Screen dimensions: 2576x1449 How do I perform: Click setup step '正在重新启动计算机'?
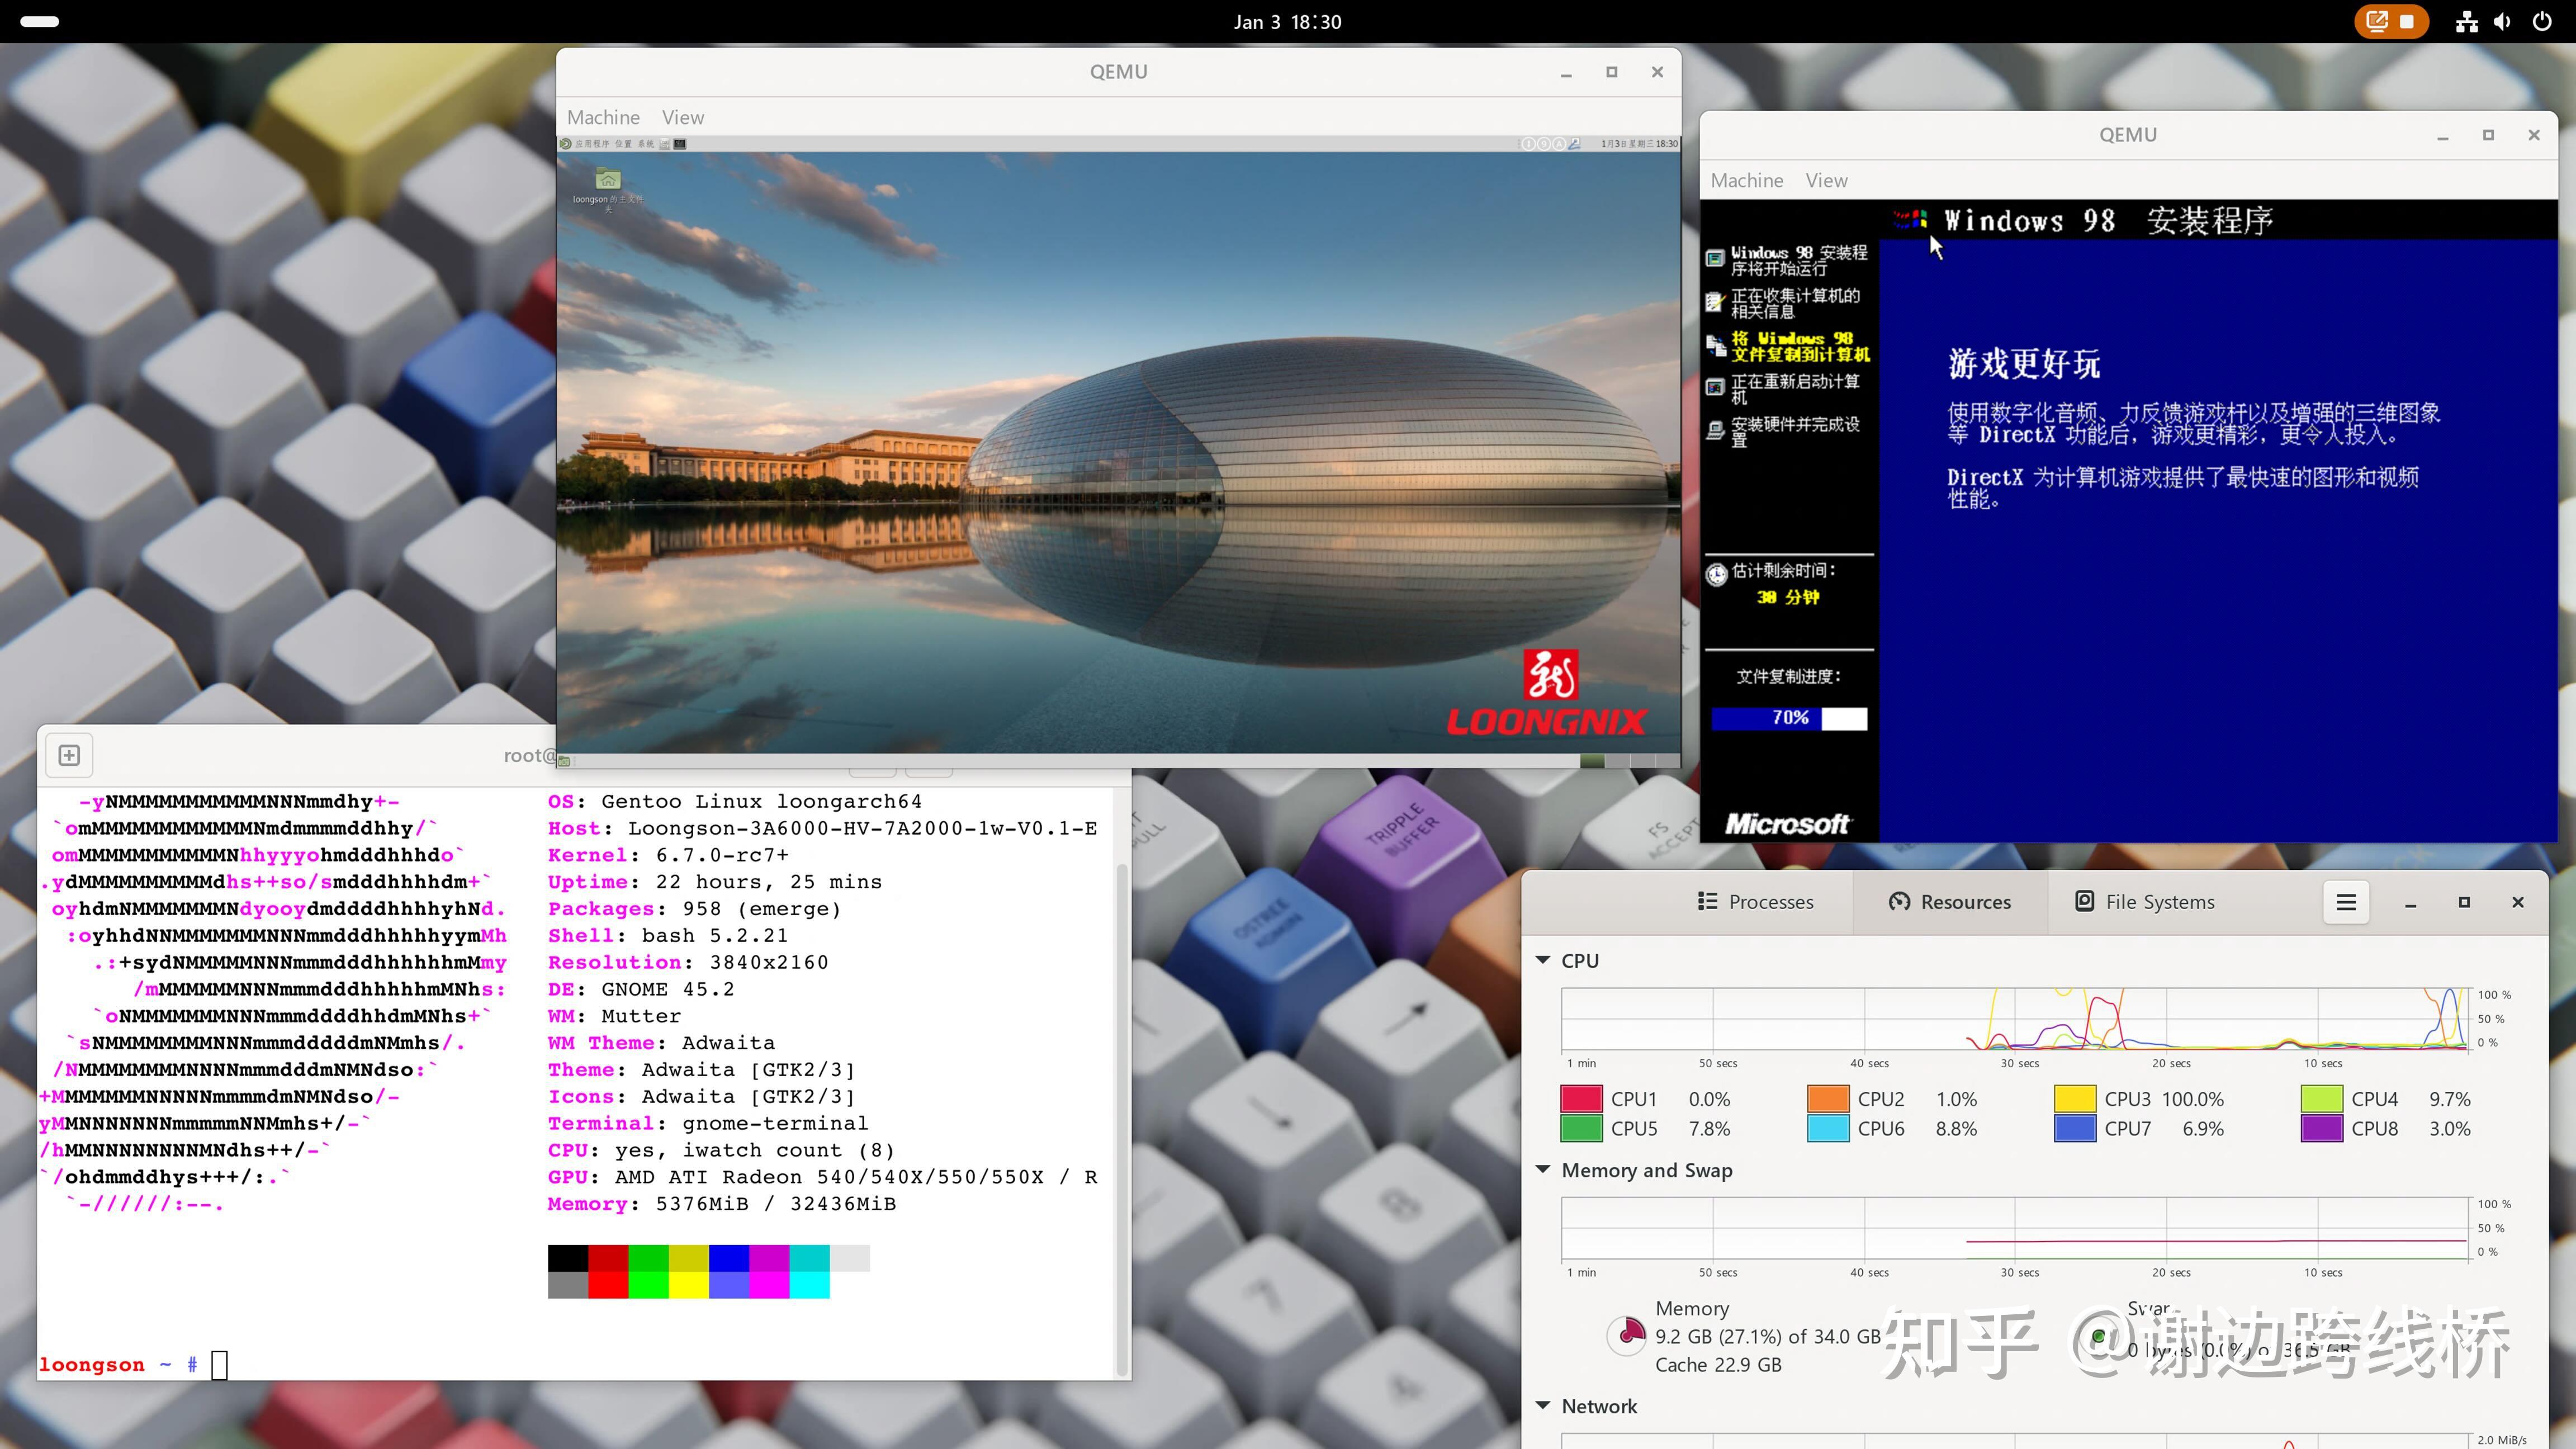point(1795,389)
